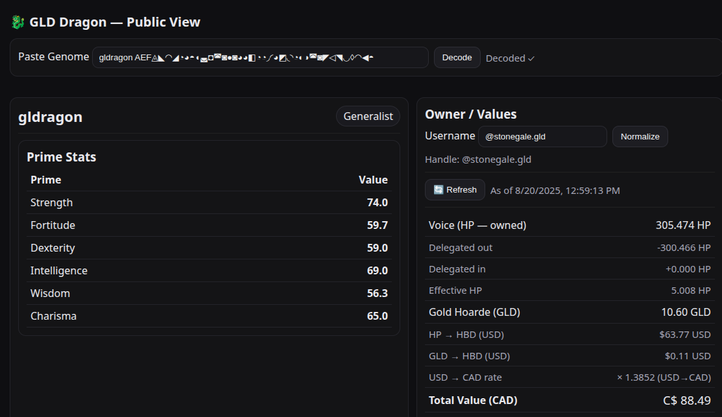Click the green dragon logo icon

tap(18, 22)
